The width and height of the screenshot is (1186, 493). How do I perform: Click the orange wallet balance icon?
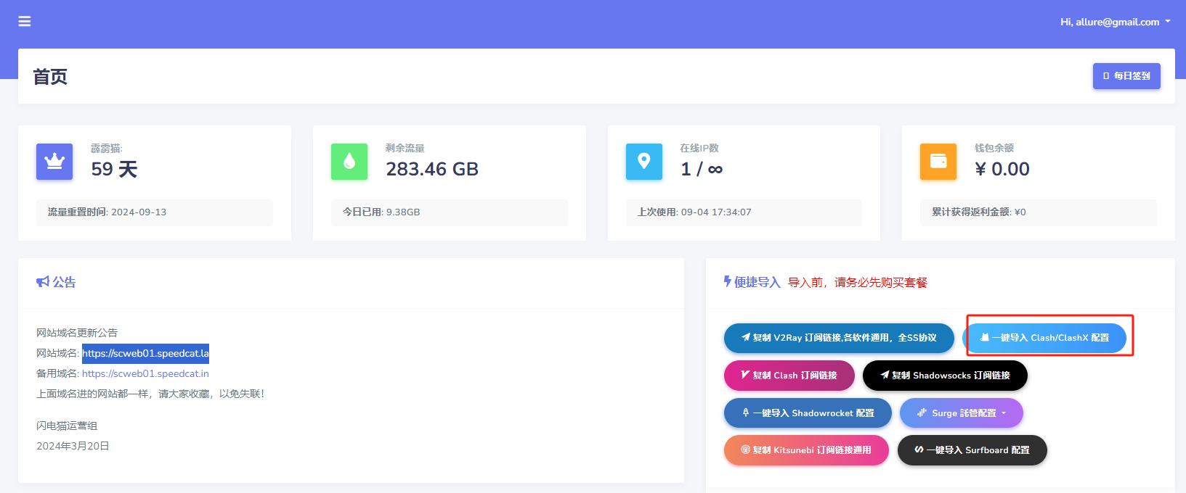pos(938,162)
